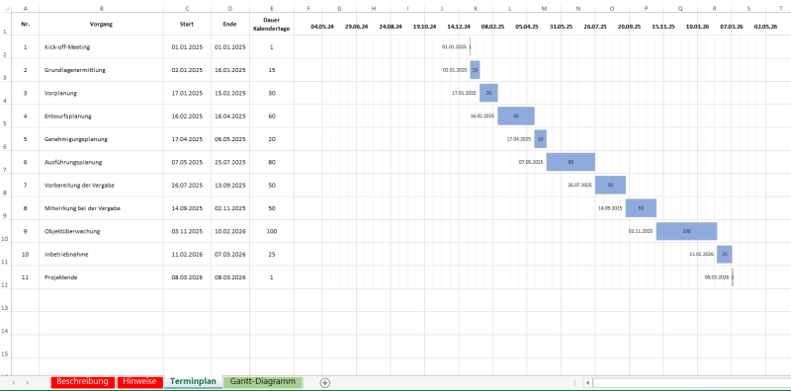The height and width of the screenshot is (391, 791).
Task: Select column E header
Action: click(x=271, y=9)
